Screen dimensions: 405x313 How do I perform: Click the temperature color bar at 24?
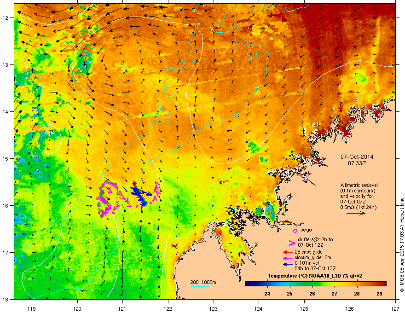click(x=267, y=284)
